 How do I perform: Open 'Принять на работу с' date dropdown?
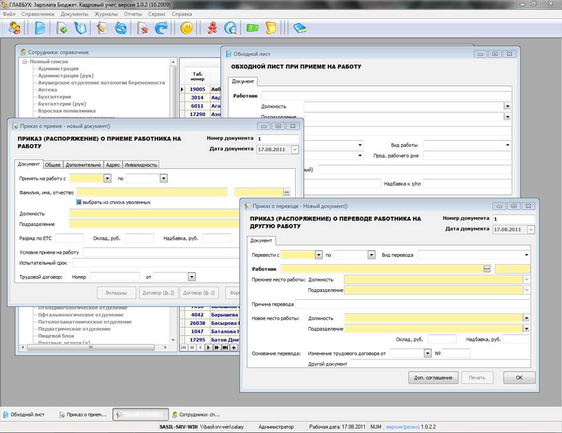coord(107,179)
